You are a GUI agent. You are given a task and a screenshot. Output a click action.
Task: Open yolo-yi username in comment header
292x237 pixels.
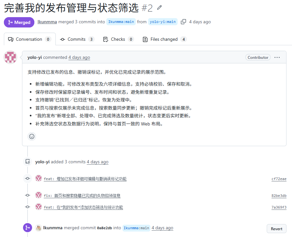click(x=35, y=58)
